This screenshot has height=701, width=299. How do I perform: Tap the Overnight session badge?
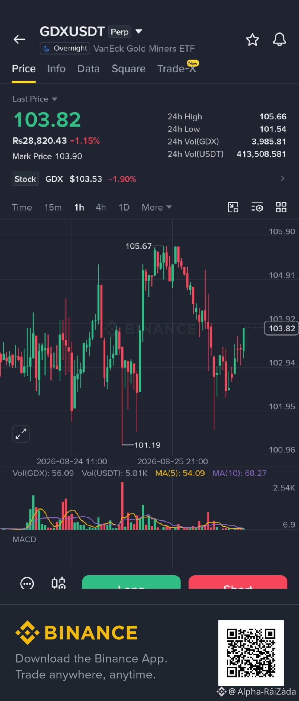[65, 48]
